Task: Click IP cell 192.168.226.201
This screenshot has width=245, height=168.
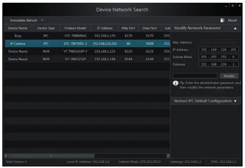Action: coord(105,44)
